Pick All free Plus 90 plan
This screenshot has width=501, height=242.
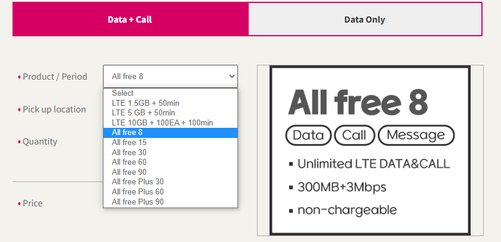click(x=138, y=202)
